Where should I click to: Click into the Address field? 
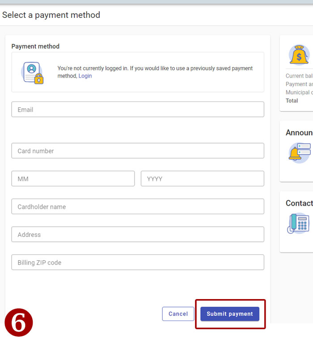click(138, 234)
